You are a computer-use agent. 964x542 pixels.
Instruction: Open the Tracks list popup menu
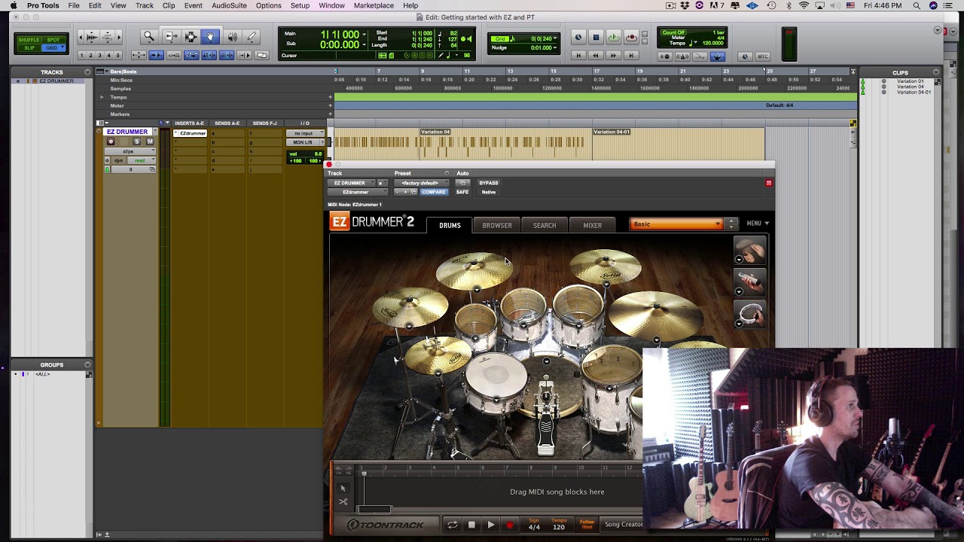point(87,72)
